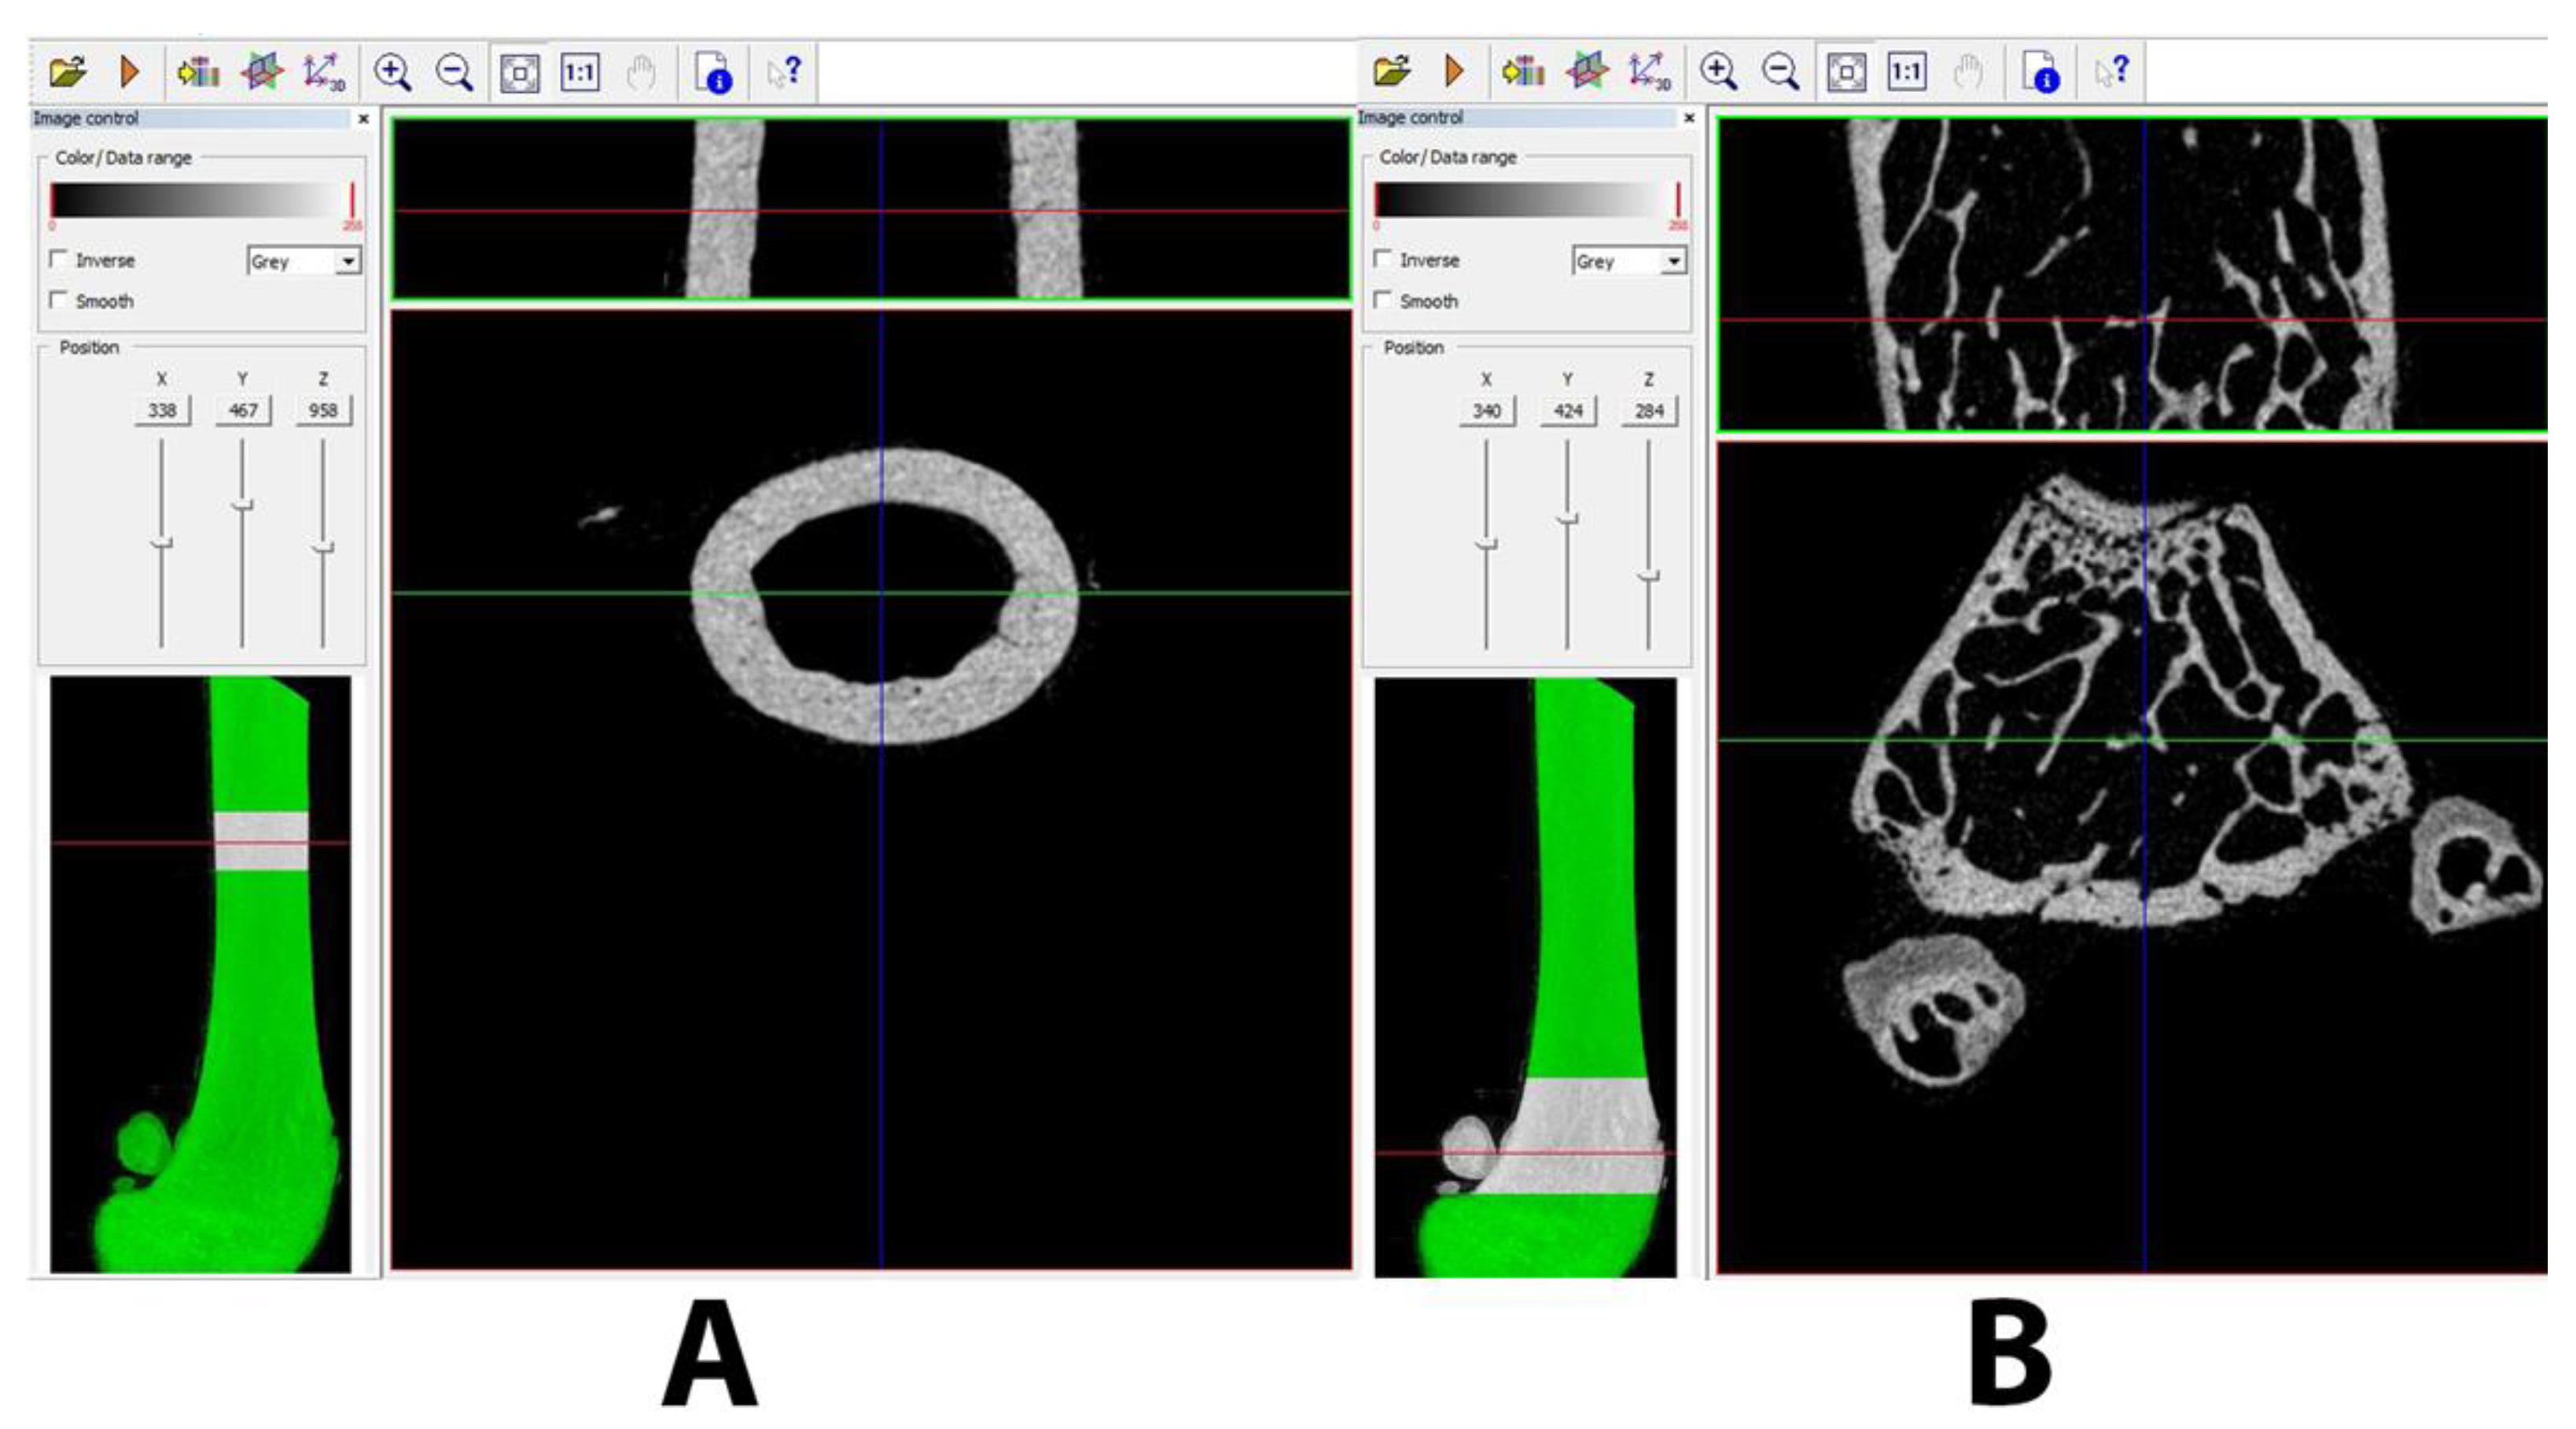
Task: Click the context help question mark in panel B
Action: pyautogui.click(x=2112, y=72)
